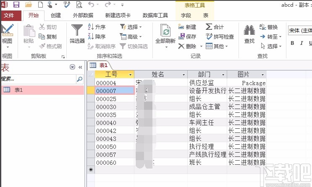This screenshot has width=312, height=187.
Task: Click the Undo arrow icon
Action: point(91,4)
